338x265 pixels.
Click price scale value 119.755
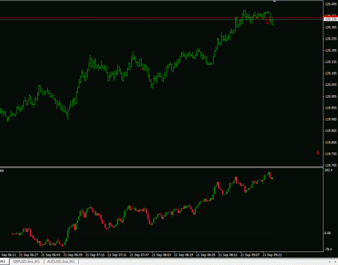(x=331, y=154)
